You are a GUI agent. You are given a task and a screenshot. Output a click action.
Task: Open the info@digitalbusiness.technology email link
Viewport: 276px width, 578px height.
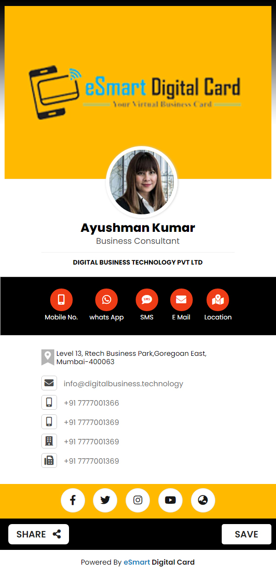click(123, 383)
